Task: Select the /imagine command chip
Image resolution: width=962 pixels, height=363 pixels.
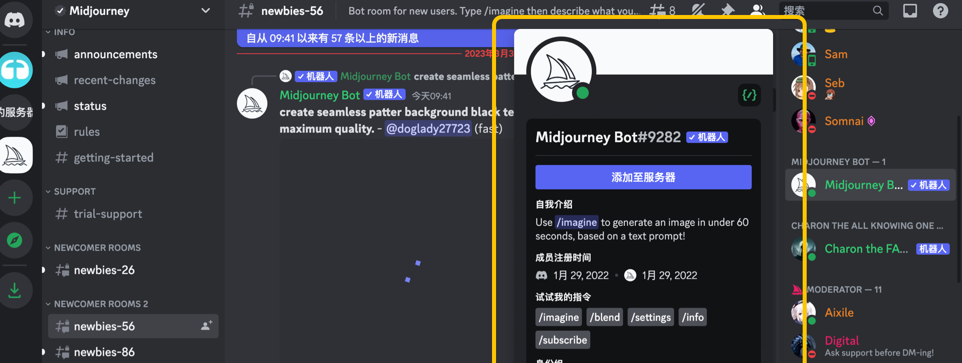Action: [x=559, y=317]
